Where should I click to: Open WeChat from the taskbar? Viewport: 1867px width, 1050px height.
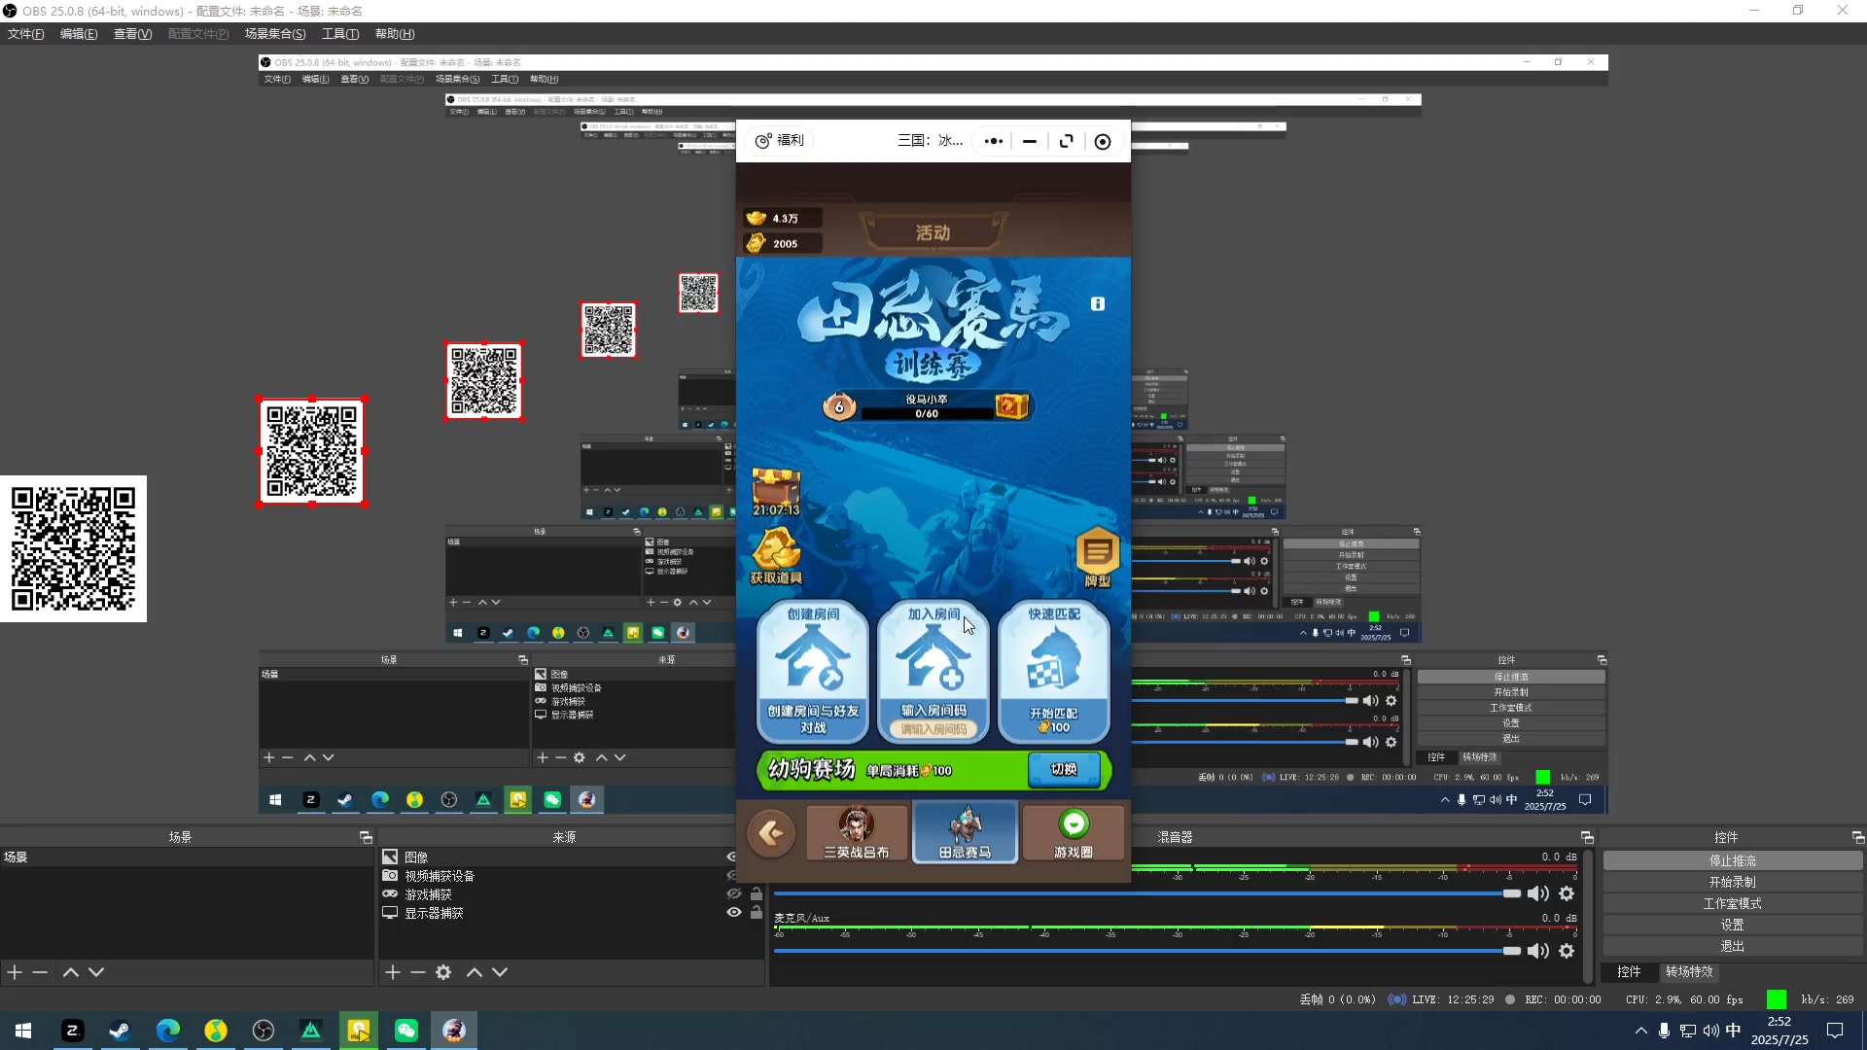tap(406, 1031)
